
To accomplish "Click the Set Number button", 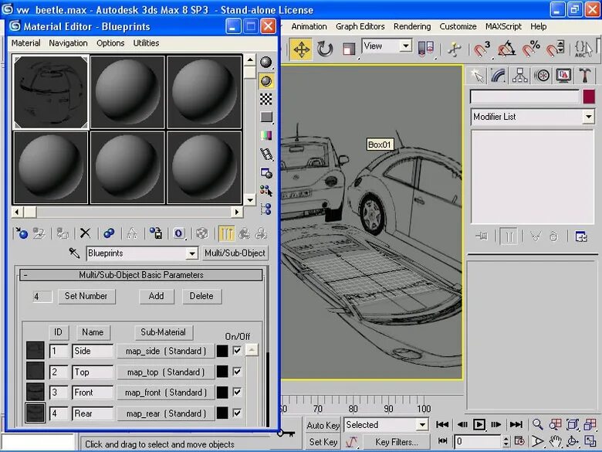I will 86,296.
